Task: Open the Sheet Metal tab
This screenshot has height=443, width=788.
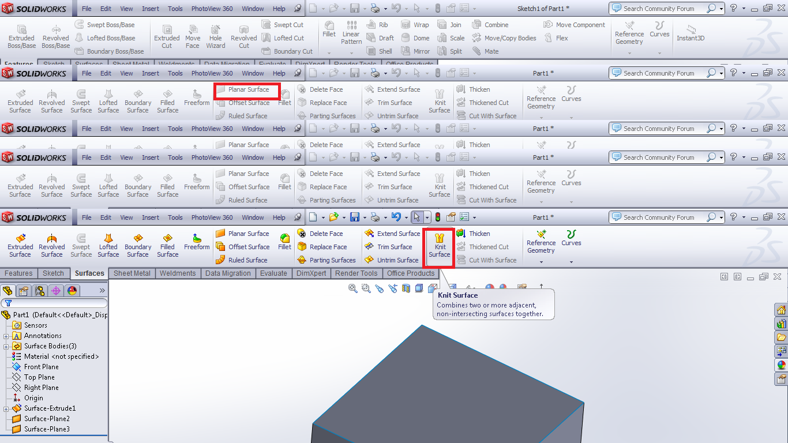Action: click(x=132, y=273)
